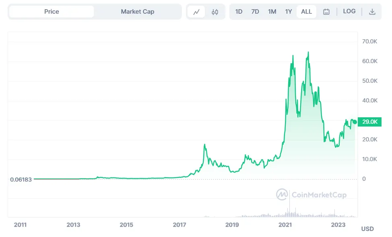Set the time range to 7D

point(255,12)
